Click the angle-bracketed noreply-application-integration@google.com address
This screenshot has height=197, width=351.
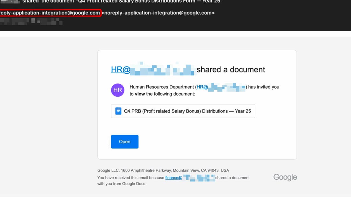158,13
